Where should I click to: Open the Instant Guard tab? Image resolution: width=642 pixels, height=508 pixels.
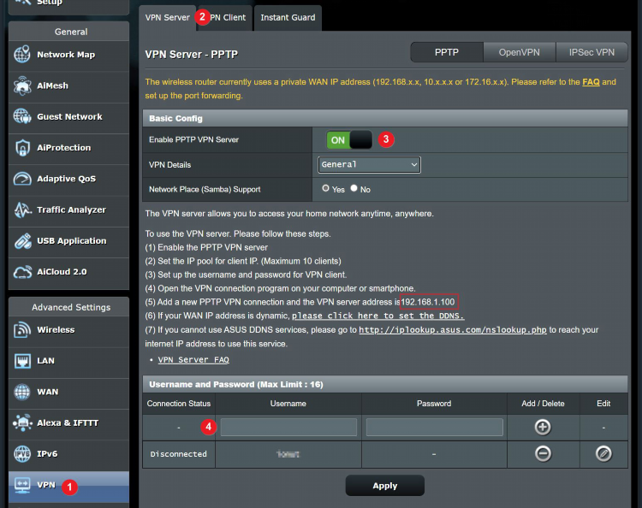[x=288, y=18]
